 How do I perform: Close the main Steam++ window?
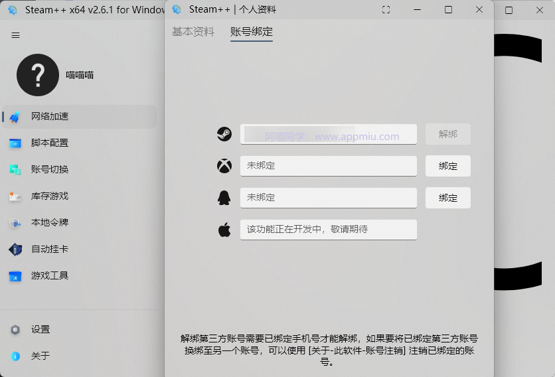pyautogui.click(x=540, y=10)
